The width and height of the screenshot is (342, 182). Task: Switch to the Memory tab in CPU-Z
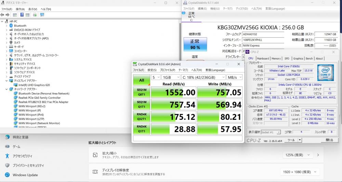pos(276,58)
